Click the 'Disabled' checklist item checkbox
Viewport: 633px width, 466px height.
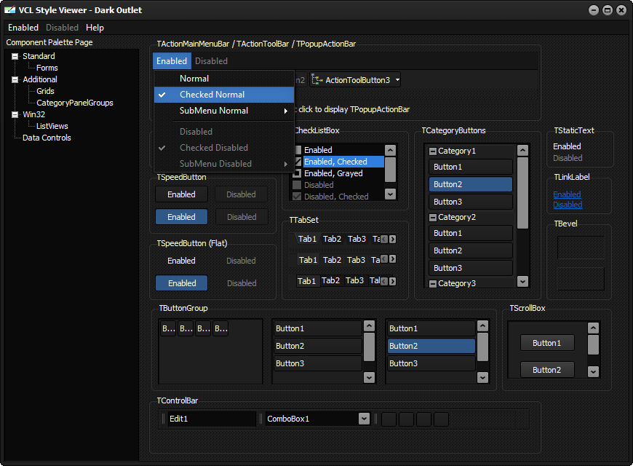pos(297,185)
